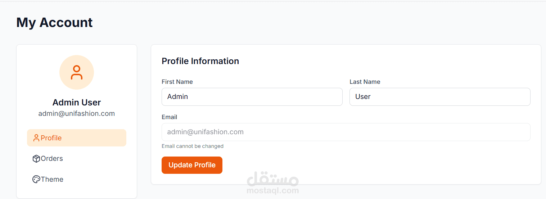Go to the Orders section
The height and width of the screenshot is (199, 546).
coord(52,159)
